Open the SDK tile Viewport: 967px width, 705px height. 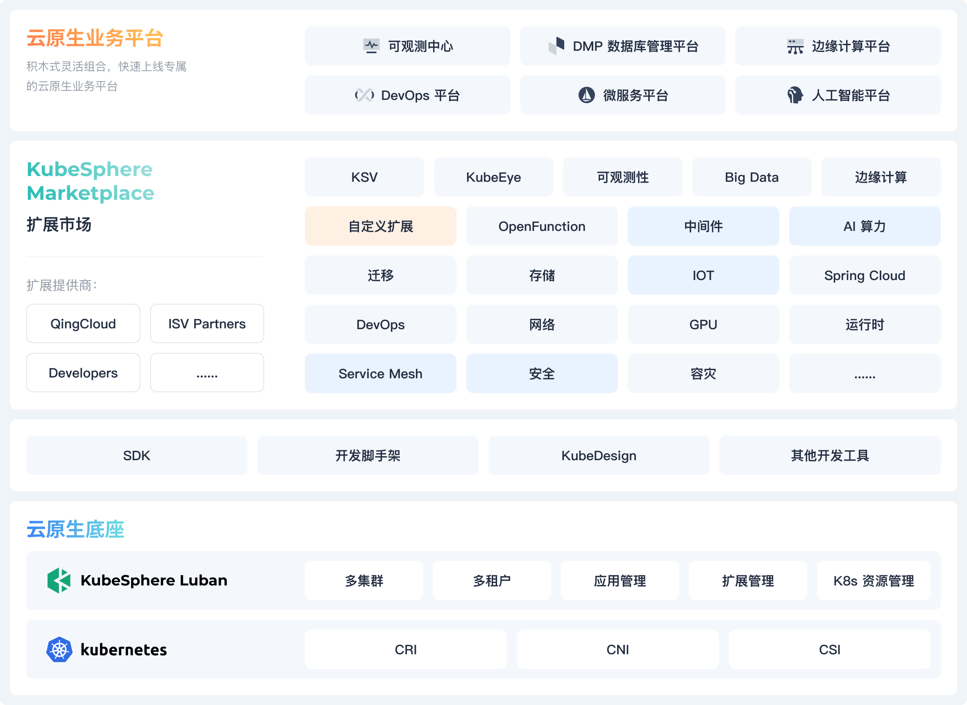click(x=136, y=455)
